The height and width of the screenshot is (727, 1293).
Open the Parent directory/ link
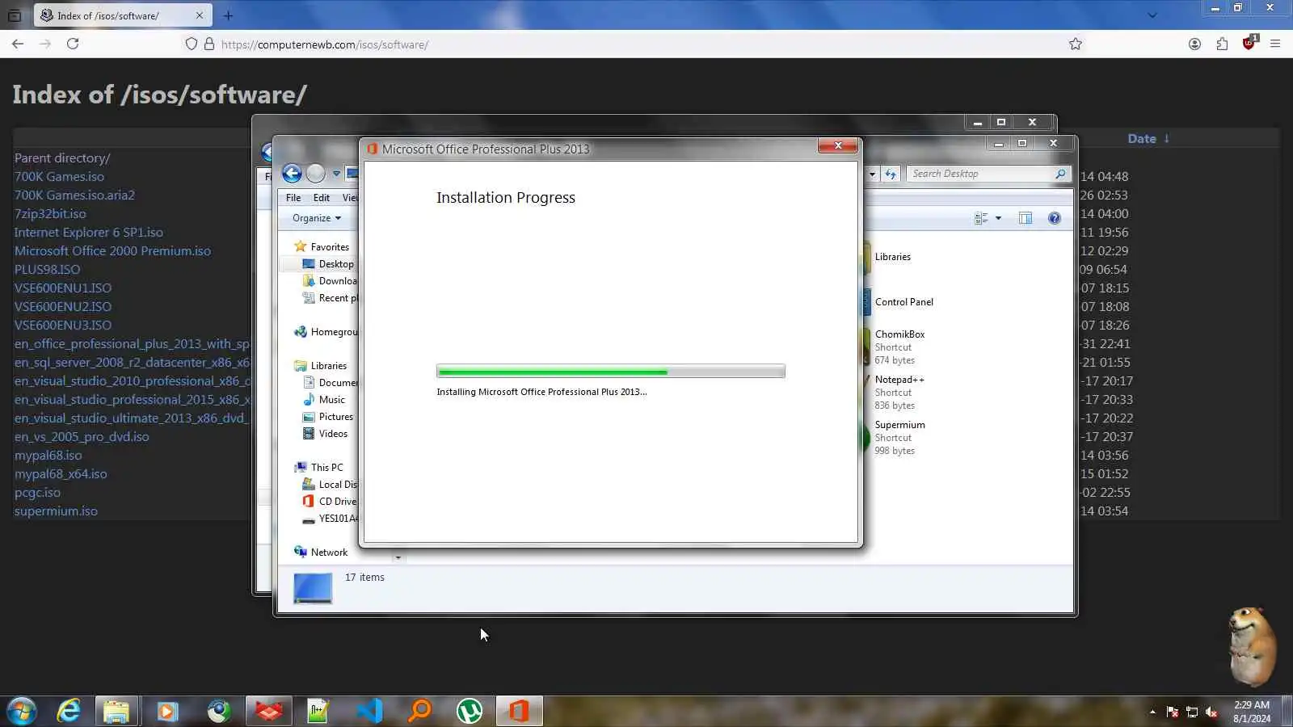(62, 158)
